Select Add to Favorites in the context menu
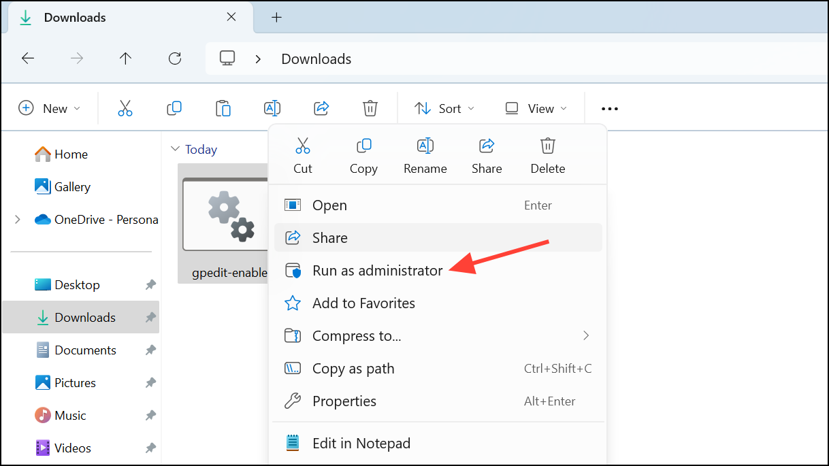Image resolution: width=829 pixels, height=466 pixels. click(363, 303)
